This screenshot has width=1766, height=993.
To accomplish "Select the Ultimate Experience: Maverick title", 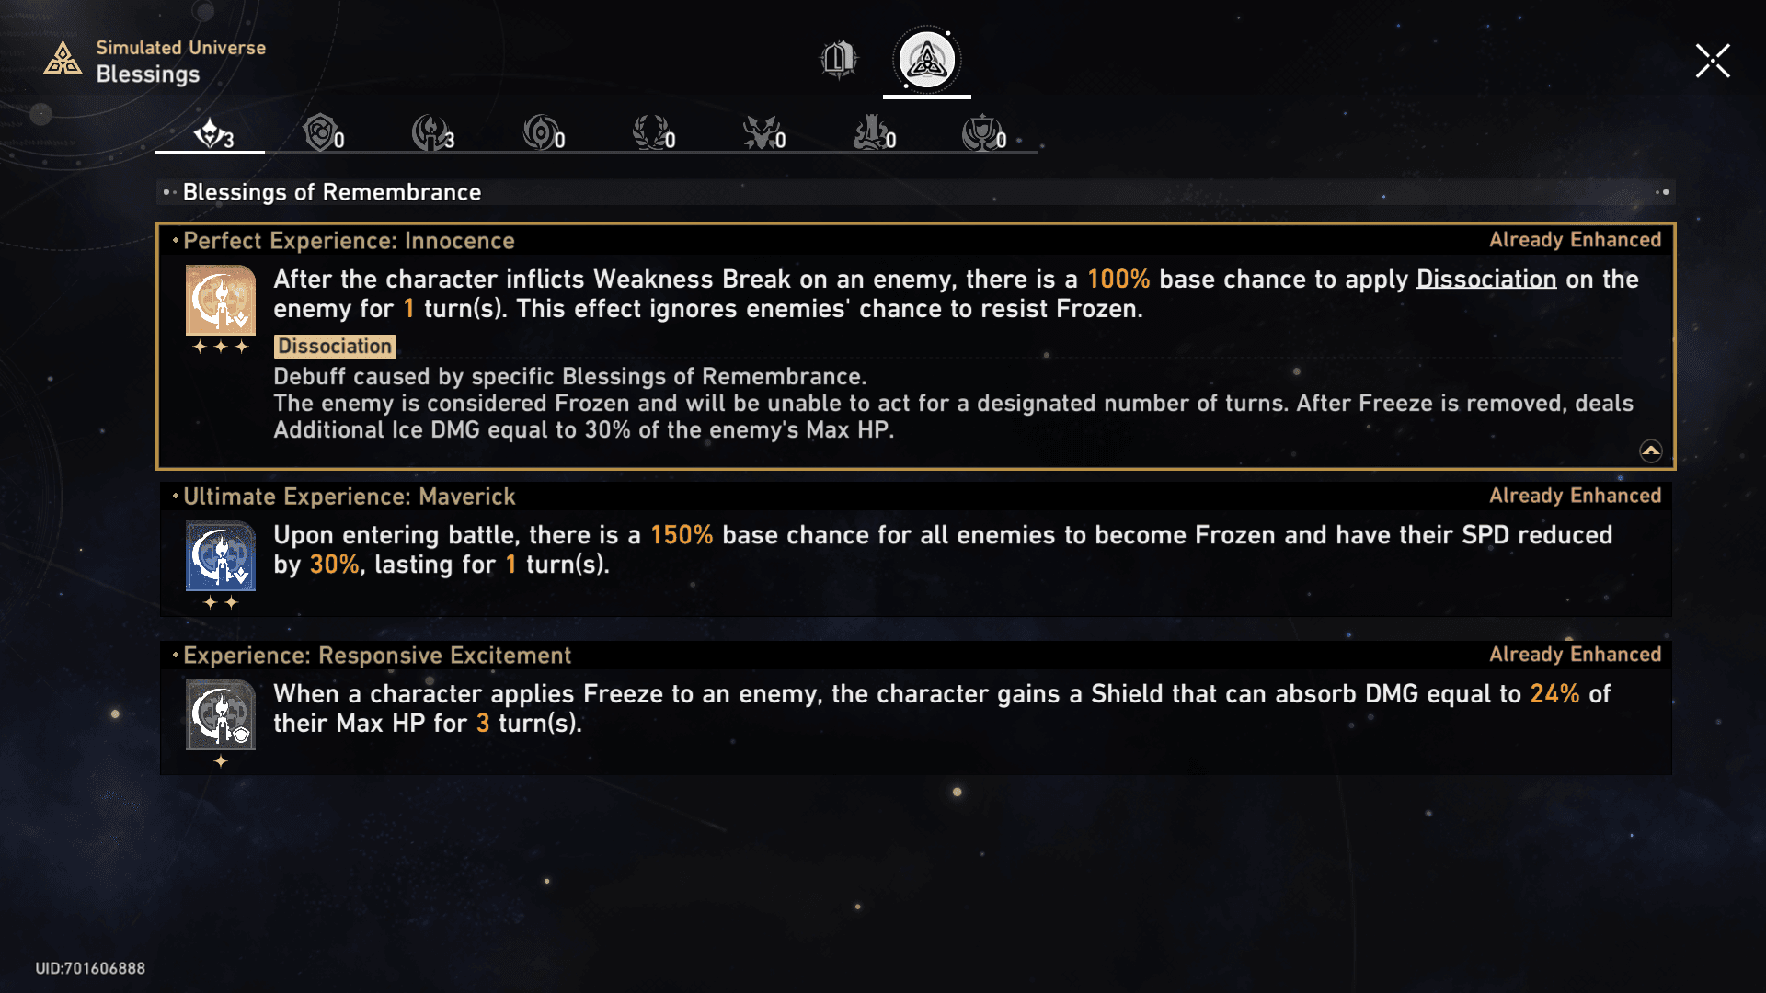I will click(x=349, y=496).
